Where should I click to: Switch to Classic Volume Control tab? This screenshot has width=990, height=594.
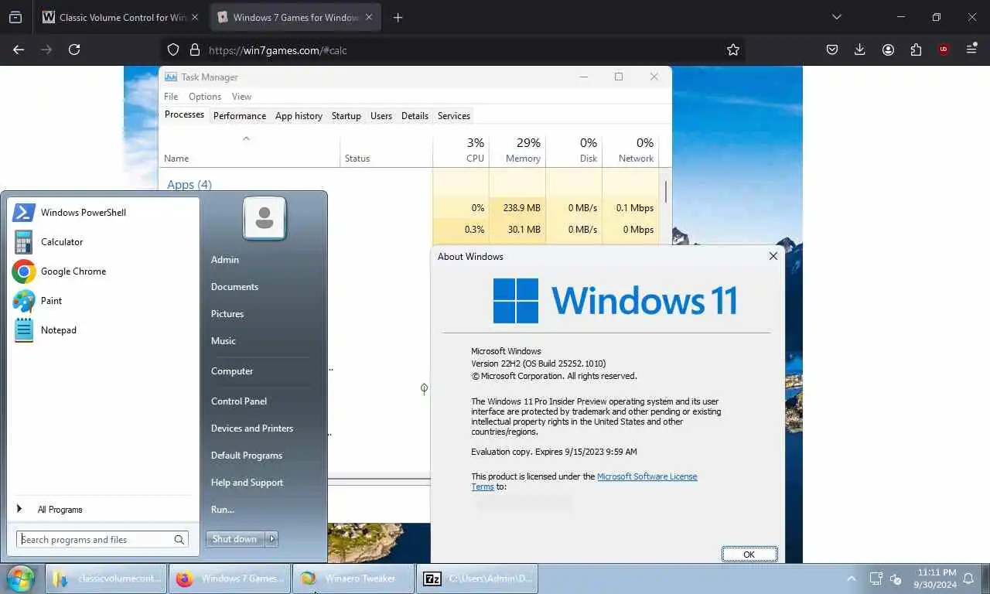(x=121, y=17)
